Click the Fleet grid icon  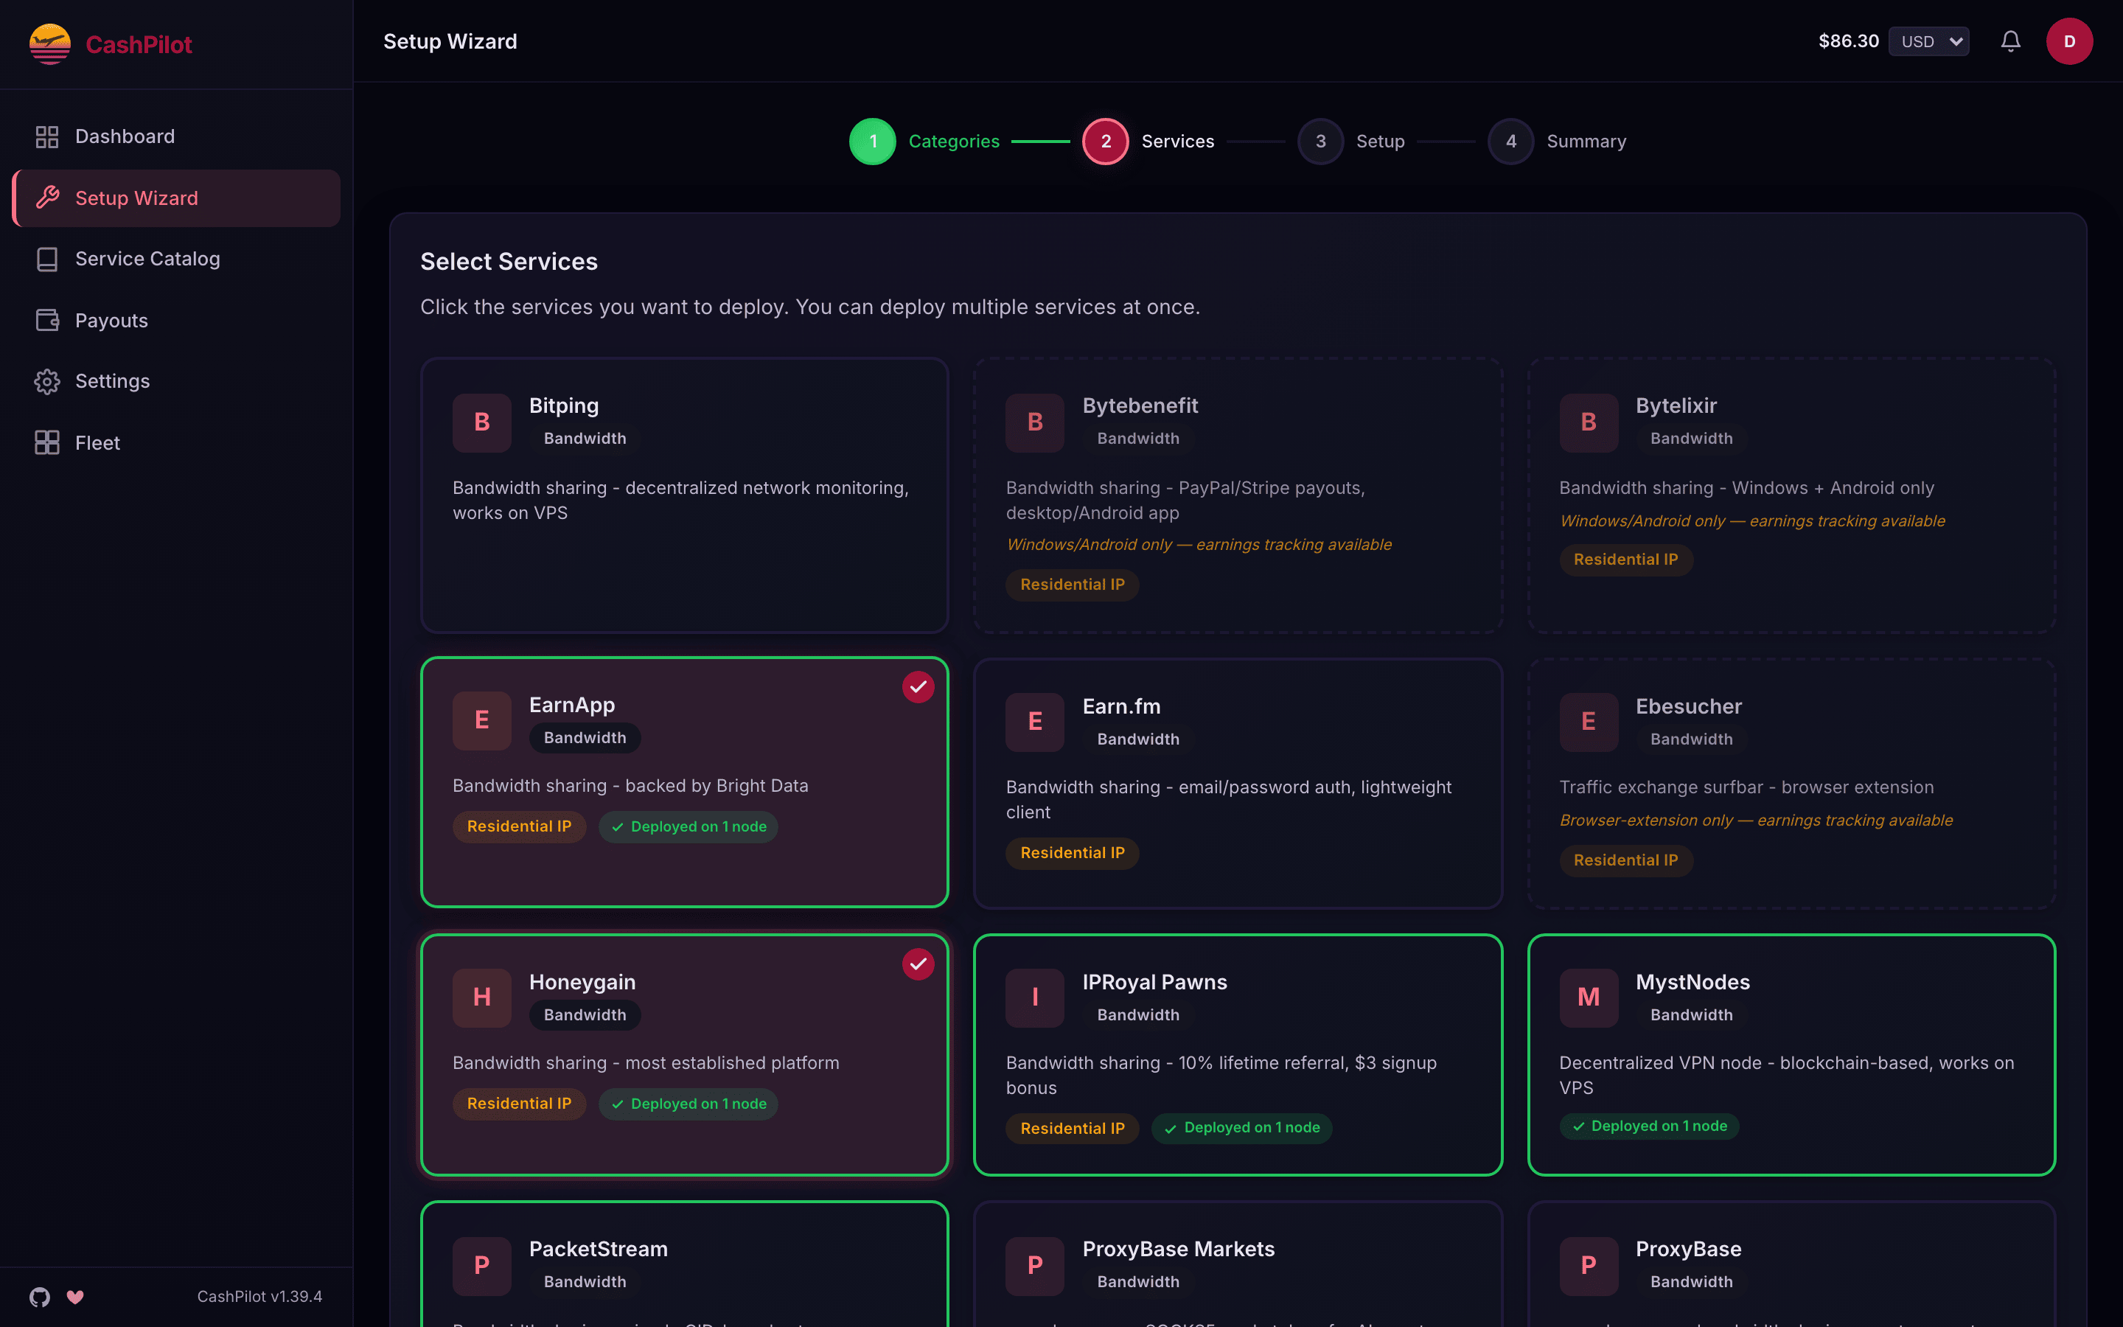[46, 442]
